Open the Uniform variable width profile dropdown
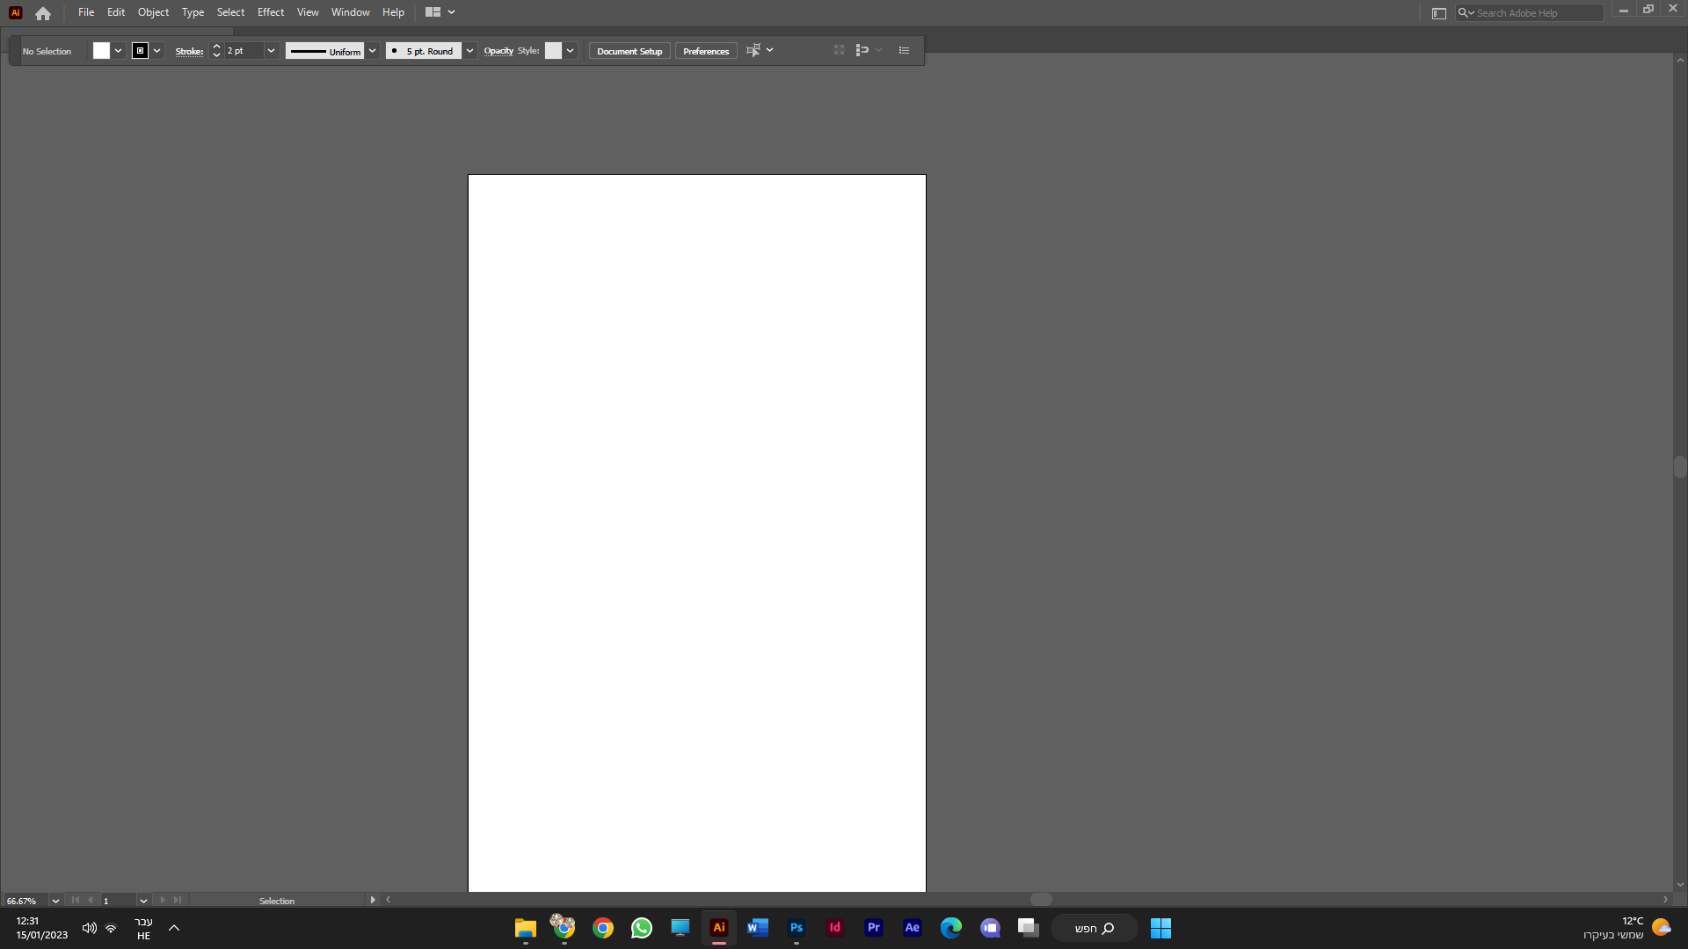The height and width of the screenshot is (949, 1688). (372, 51)
